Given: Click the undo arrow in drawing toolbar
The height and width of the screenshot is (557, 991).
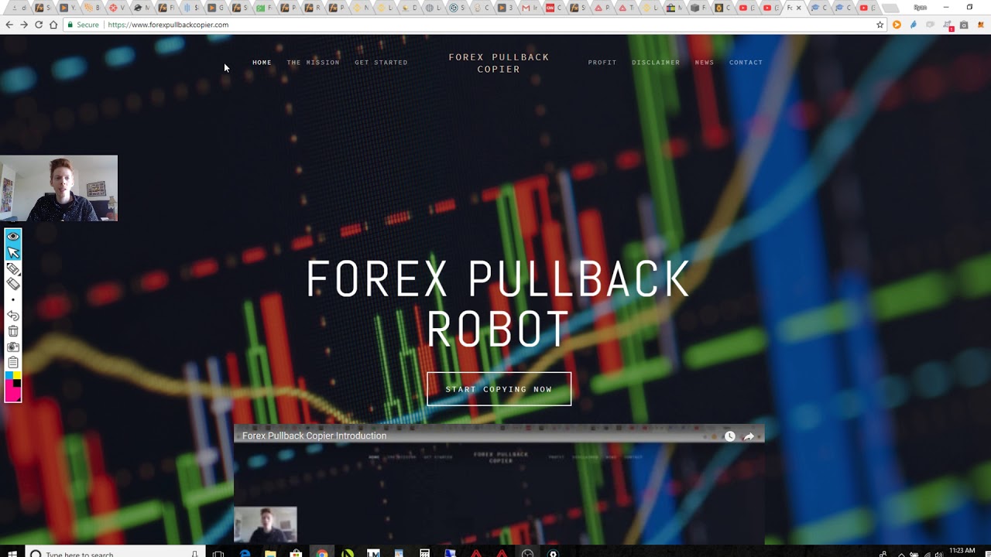Looking at the screenshot, I should (x=13, y=316).
